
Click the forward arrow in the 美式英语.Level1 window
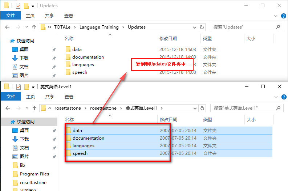point(19,108)
